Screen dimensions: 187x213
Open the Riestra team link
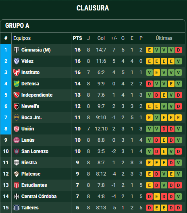coord(29,163)
